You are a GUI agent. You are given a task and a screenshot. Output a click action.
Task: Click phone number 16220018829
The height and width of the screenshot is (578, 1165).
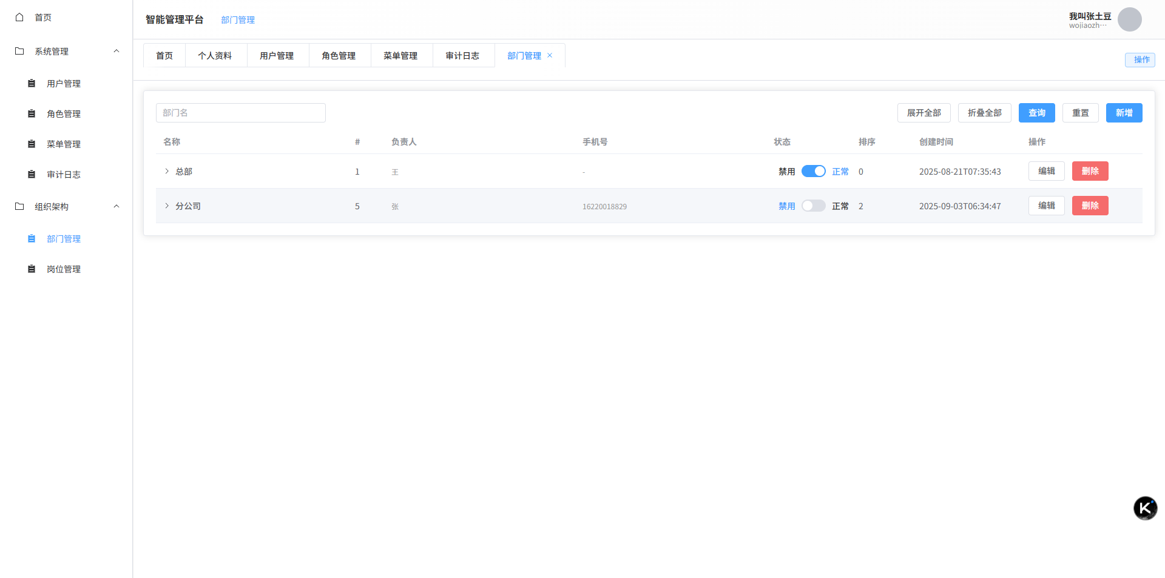tap(604, 206)
